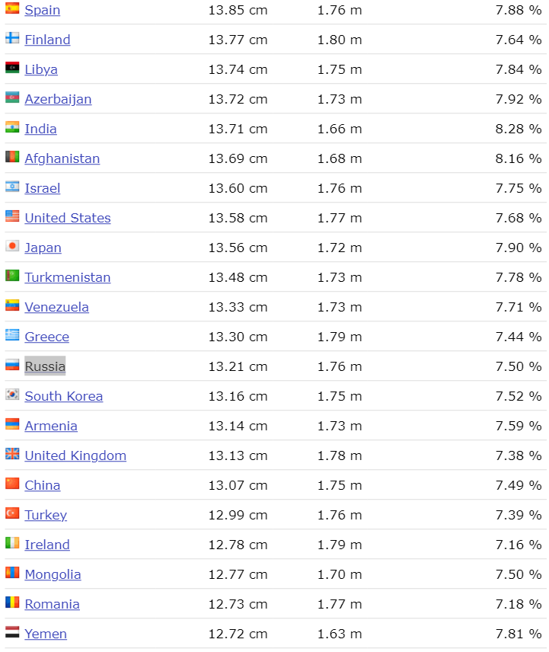Click the Spain flag icon

click(x=12, y=9)
